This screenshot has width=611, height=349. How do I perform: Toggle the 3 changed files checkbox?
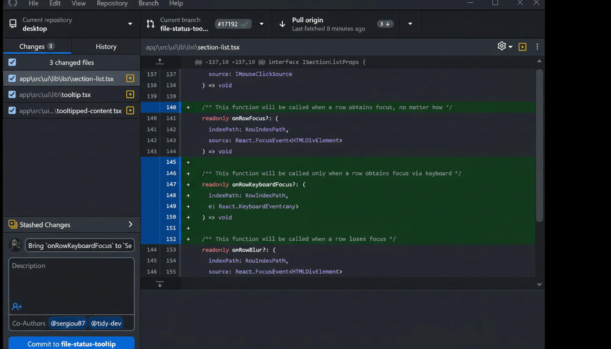(x=12, y=62)
